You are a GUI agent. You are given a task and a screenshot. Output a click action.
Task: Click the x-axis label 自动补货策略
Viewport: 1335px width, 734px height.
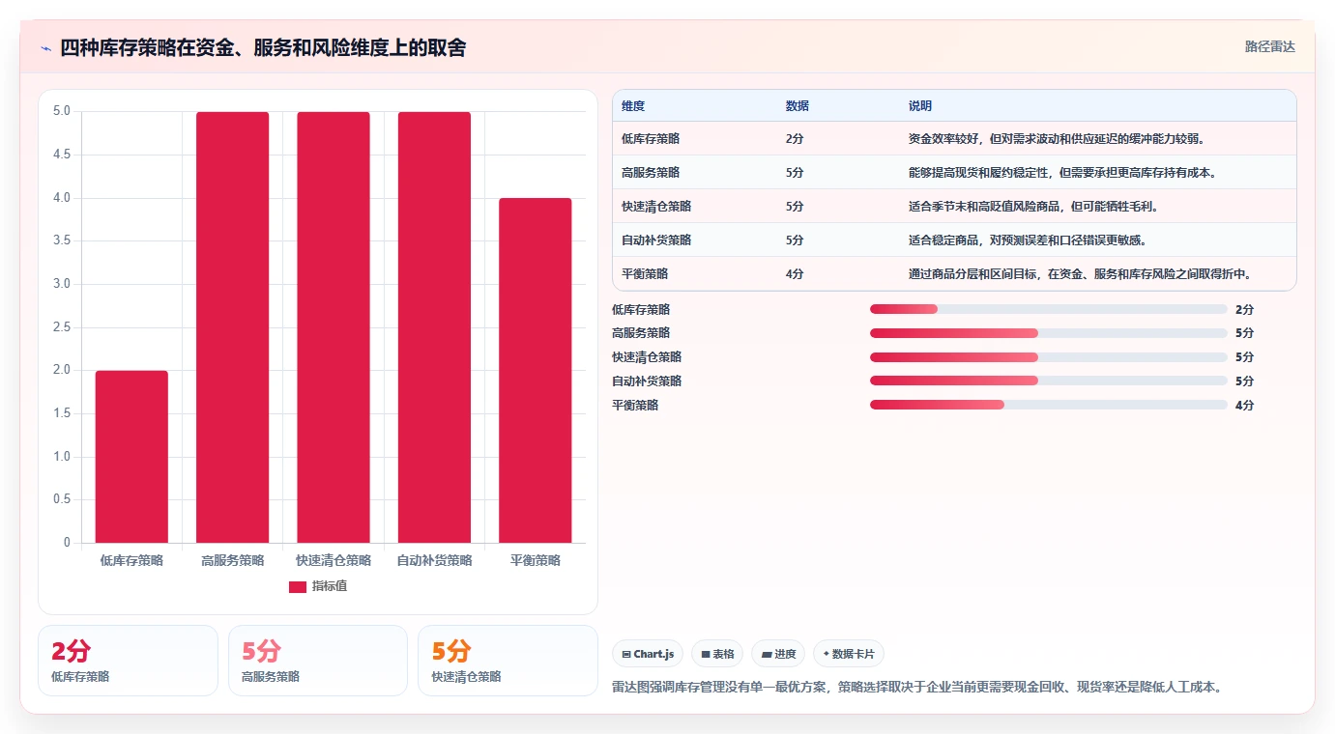[x=434, y=560]
